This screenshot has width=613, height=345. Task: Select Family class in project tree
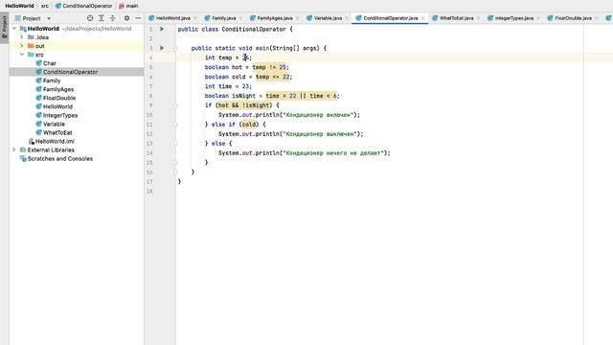pos(48,80)
